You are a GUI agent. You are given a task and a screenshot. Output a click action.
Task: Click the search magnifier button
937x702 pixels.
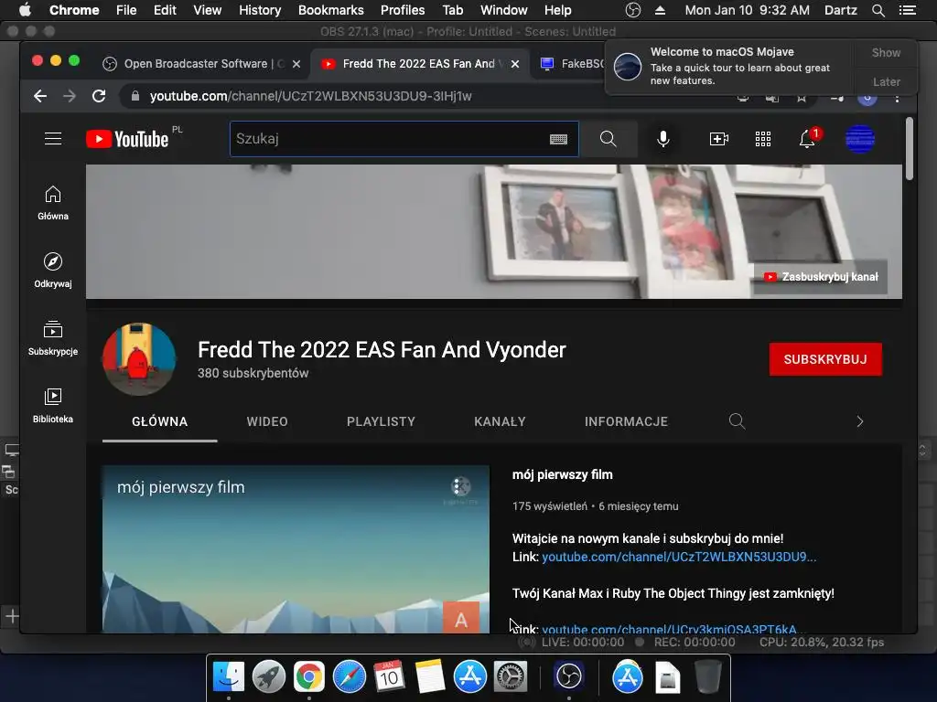click(x=608, y=139)
